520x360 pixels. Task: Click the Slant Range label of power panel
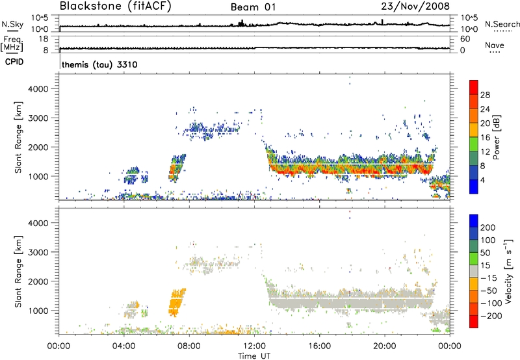(18, 137)
